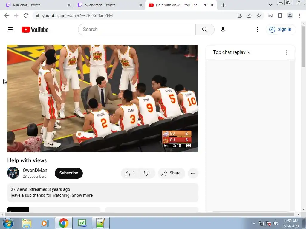Open a new browser tab
The image size is (306, 229).
click(224, 5)
